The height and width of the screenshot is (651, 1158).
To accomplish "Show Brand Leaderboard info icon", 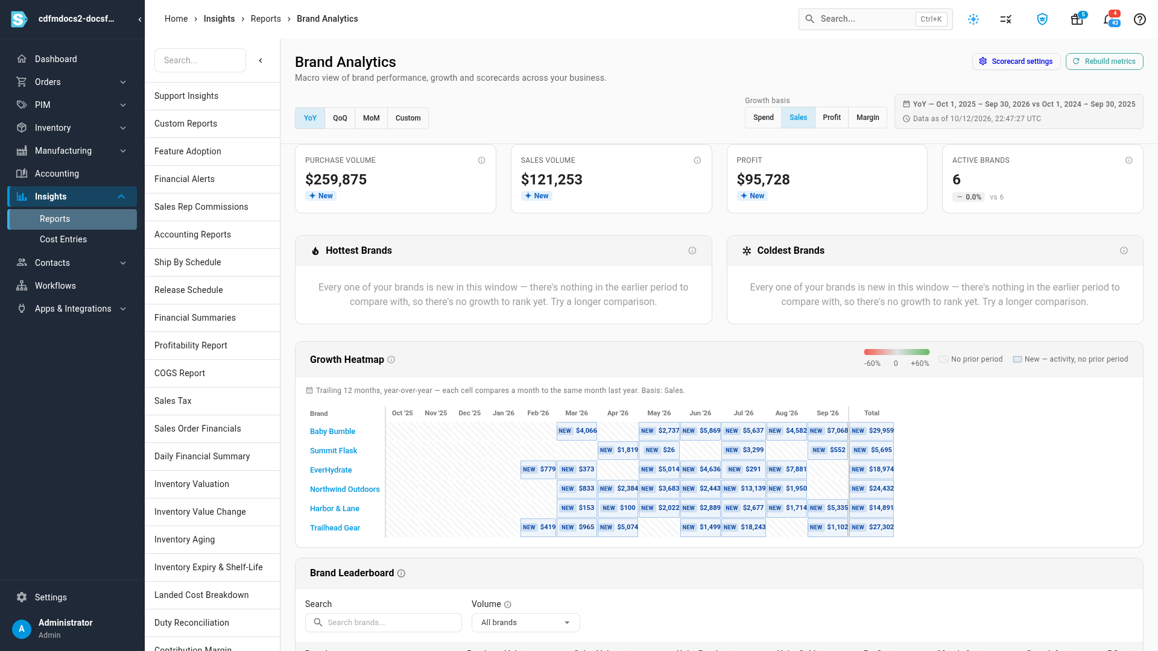I will point(401,573).
